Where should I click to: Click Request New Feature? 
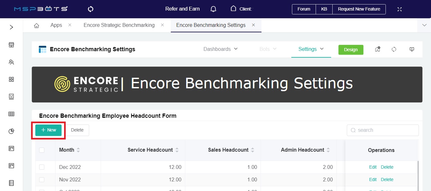tap(359, 9)
